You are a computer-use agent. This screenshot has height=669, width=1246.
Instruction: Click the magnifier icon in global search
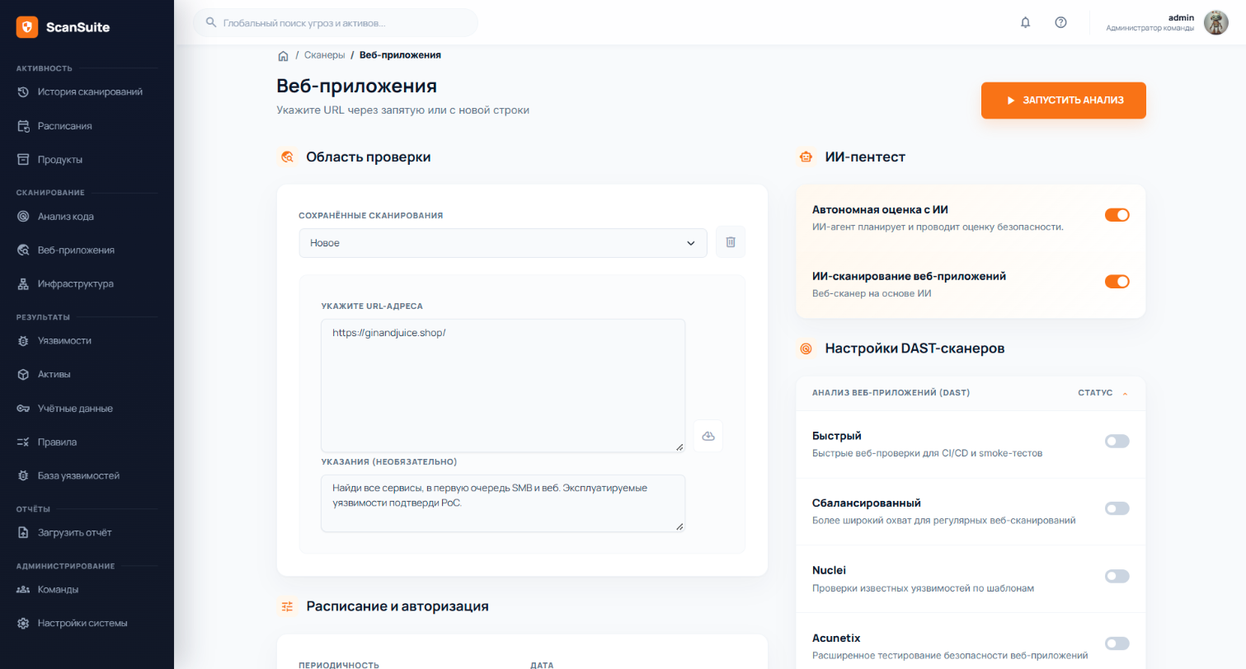(211, 23)
